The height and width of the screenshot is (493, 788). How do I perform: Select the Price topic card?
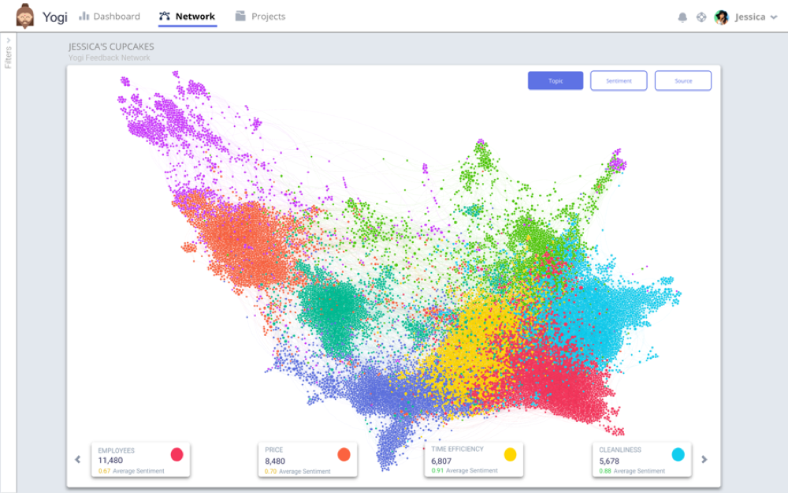click(307, 460)
